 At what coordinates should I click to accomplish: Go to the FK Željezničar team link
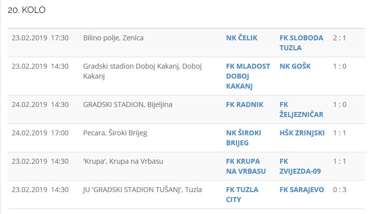click(x=301, y=109)
